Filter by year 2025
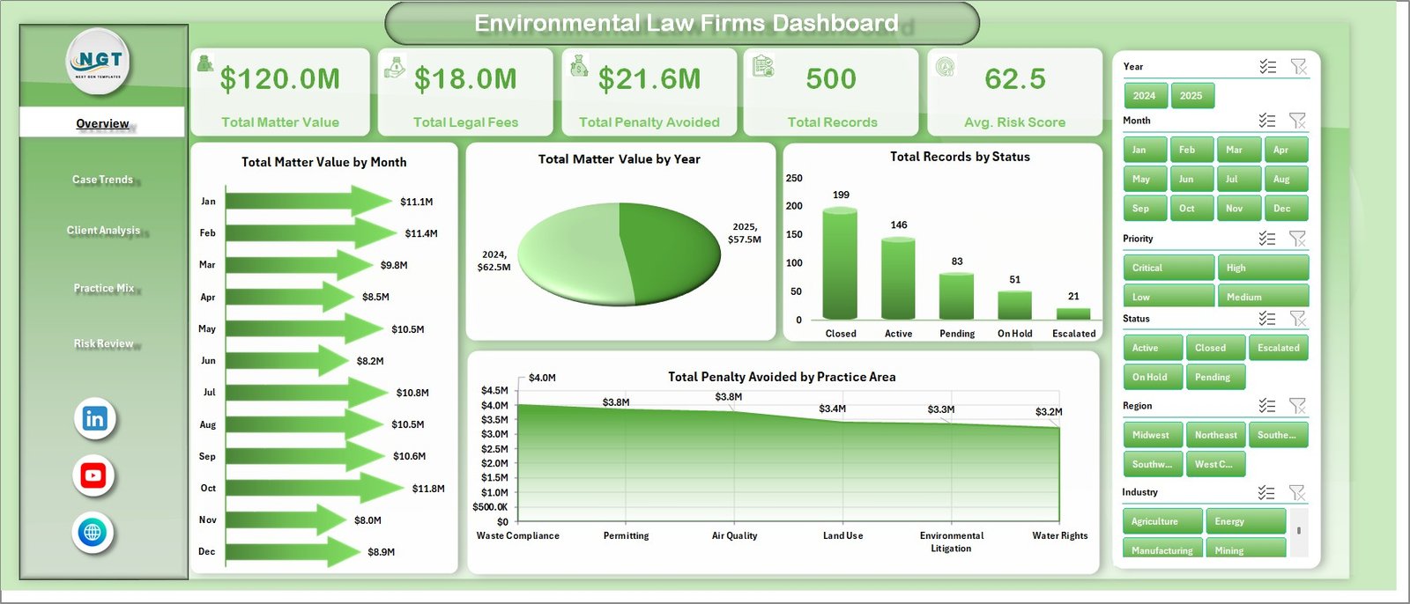Image resolution: width=1410 pixels, height=604 pixels. 1191,96
